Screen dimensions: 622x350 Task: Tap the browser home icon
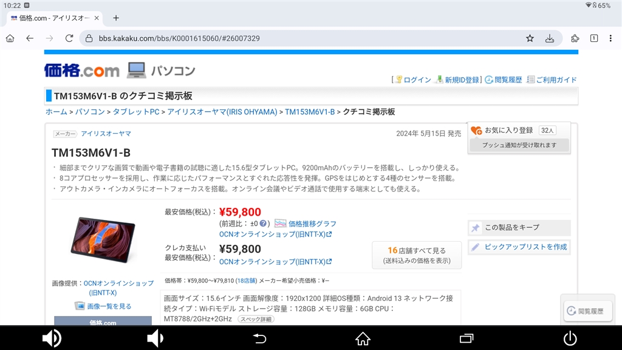[10, 38]
